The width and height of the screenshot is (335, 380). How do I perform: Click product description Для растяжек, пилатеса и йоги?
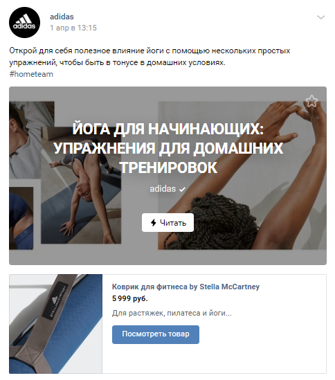172,313
